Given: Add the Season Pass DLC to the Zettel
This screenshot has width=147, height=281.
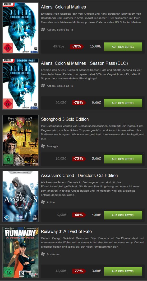Looking at the screenshot, I should click(x=123, y=103).
